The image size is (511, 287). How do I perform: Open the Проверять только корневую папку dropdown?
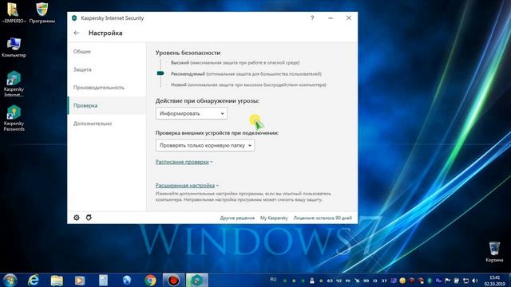205,145
